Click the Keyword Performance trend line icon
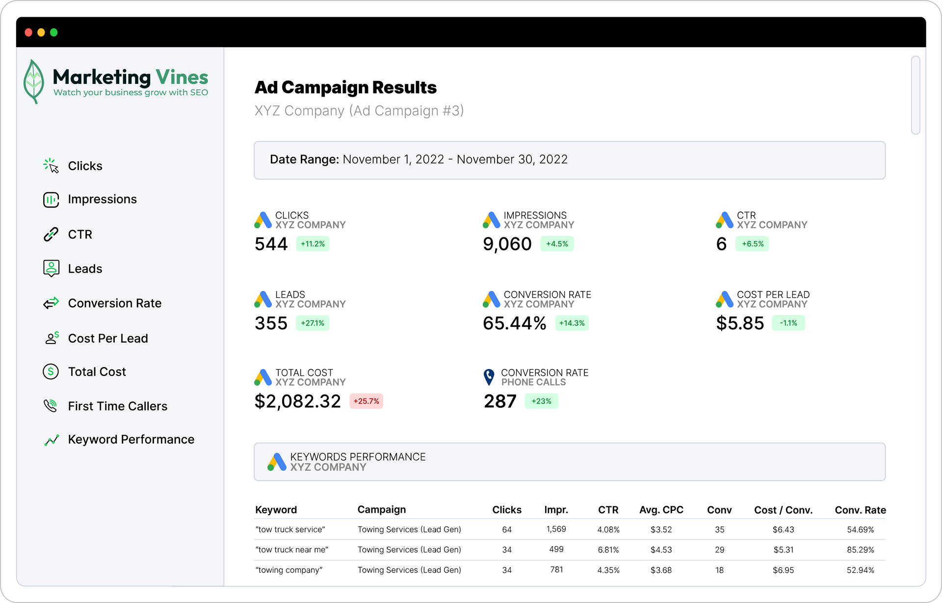 click(x=52, y=440)
